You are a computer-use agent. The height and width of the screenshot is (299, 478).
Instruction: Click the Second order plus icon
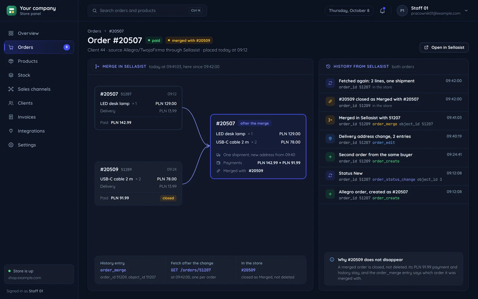pyautogui.click(x=330, y=157)
